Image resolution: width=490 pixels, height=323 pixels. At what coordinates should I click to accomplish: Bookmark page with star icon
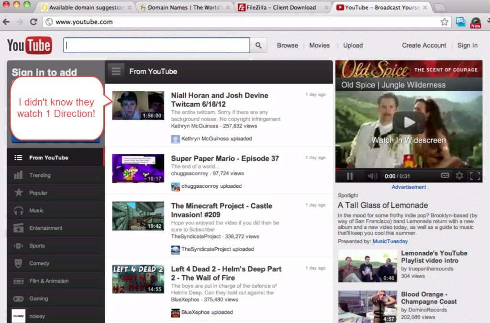[x=444, y=22]
